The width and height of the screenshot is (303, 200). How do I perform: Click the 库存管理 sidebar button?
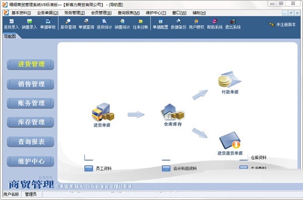[30, 122]
